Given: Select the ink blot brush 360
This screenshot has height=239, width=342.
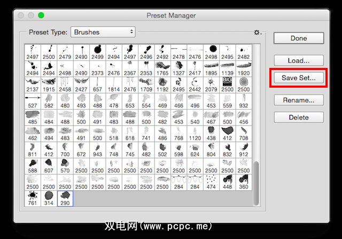Looking at the screenshot, I should click(244, 182).
